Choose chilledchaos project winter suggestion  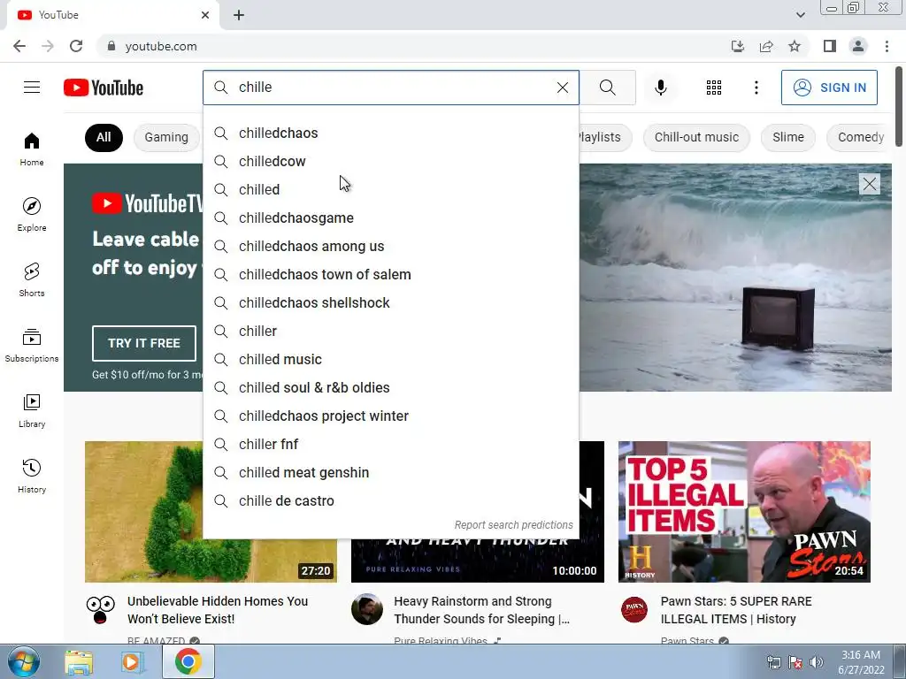click(390, 416)
